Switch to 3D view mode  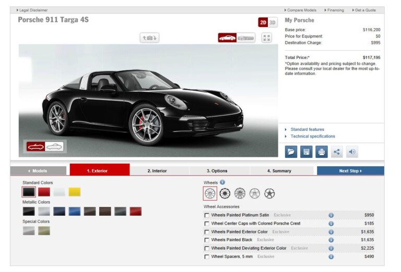(x=273, y=22)
